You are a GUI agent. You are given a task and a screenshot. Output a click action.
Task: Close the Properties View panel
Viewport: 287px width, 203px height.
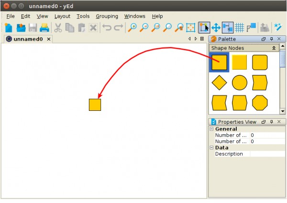point(279,122)
